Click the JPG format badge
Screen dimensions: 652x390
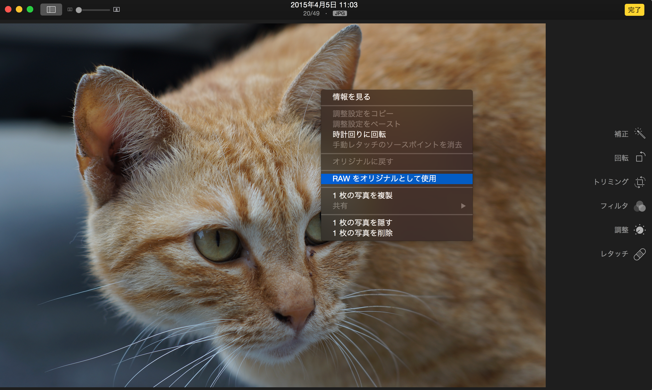tap(340, 13)
